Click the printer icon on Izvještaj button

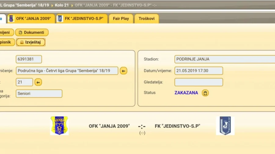coord(22,42)
